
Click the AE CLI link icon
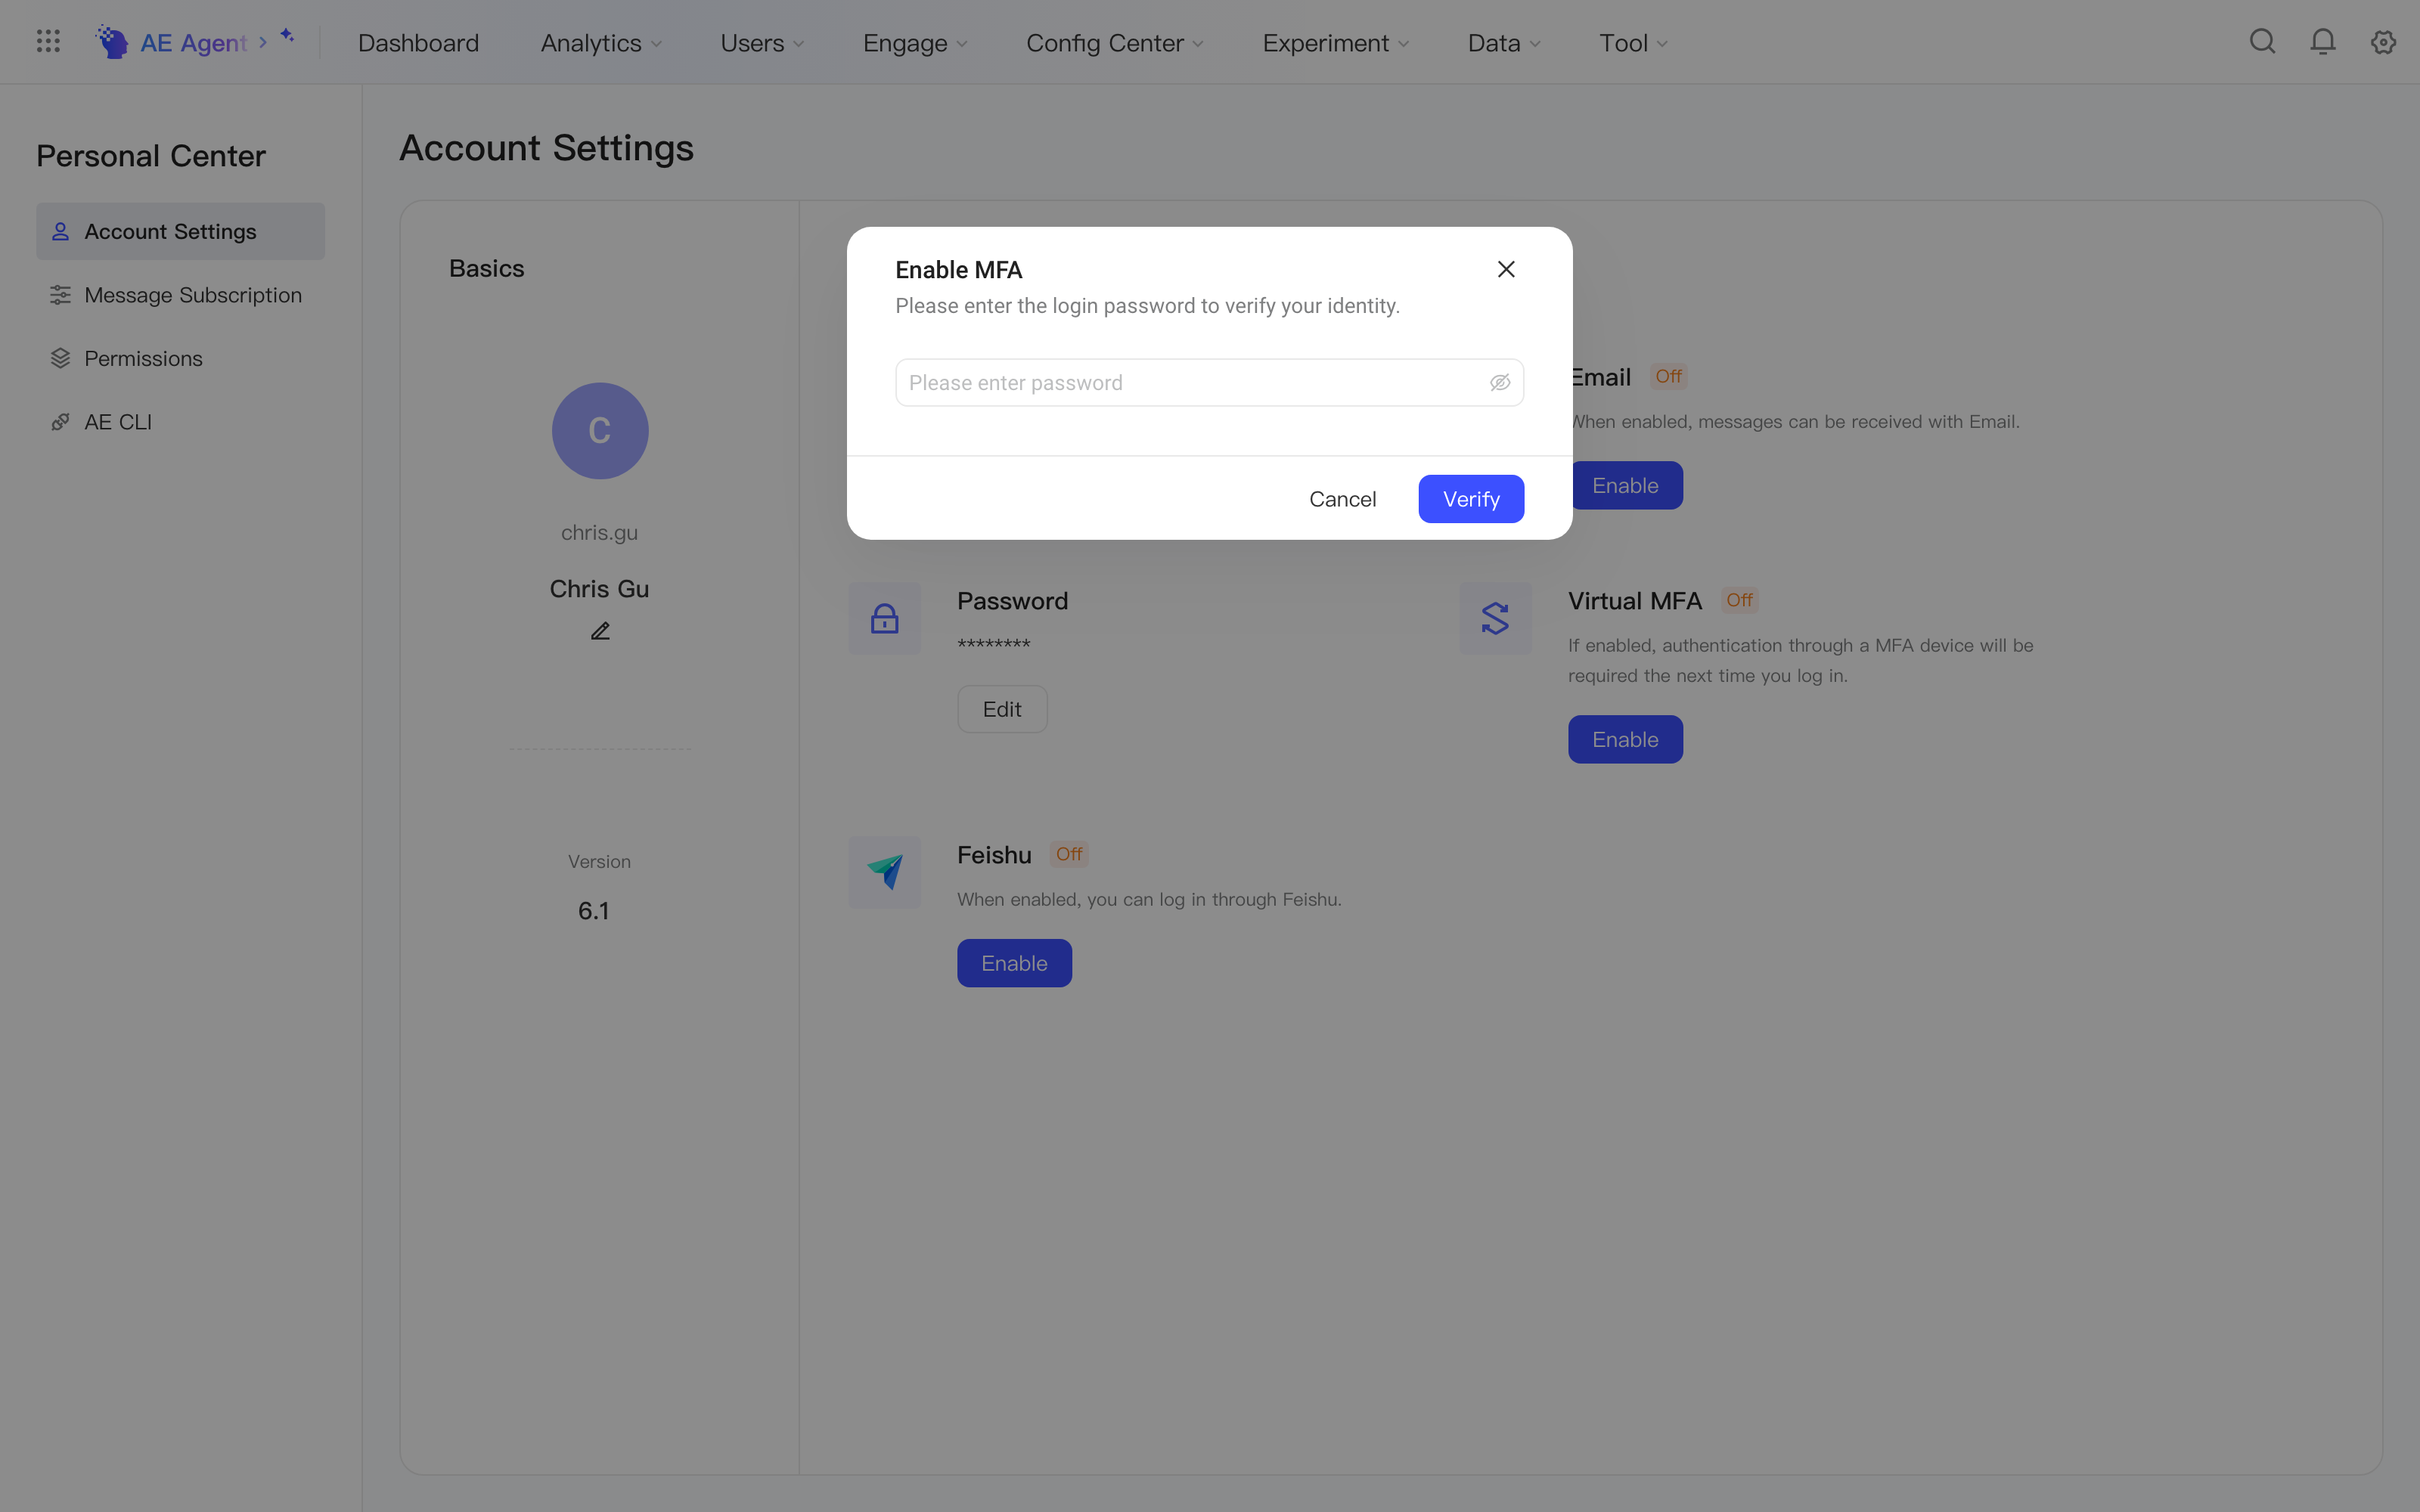coord(60,422)
